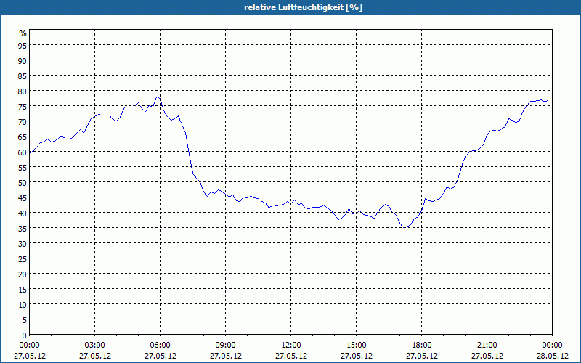Image resolution: width=581 pixels, height=363 pixels.
Task: Click the y-axis value 75
Action: [23, 106]
